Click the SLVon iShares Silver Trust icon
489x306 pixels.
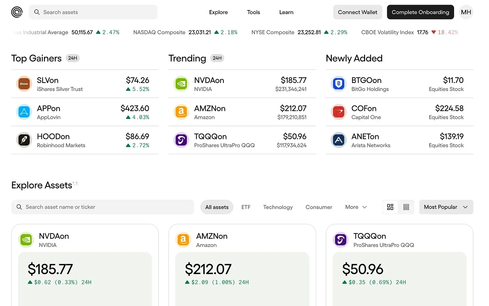[24, 84]
